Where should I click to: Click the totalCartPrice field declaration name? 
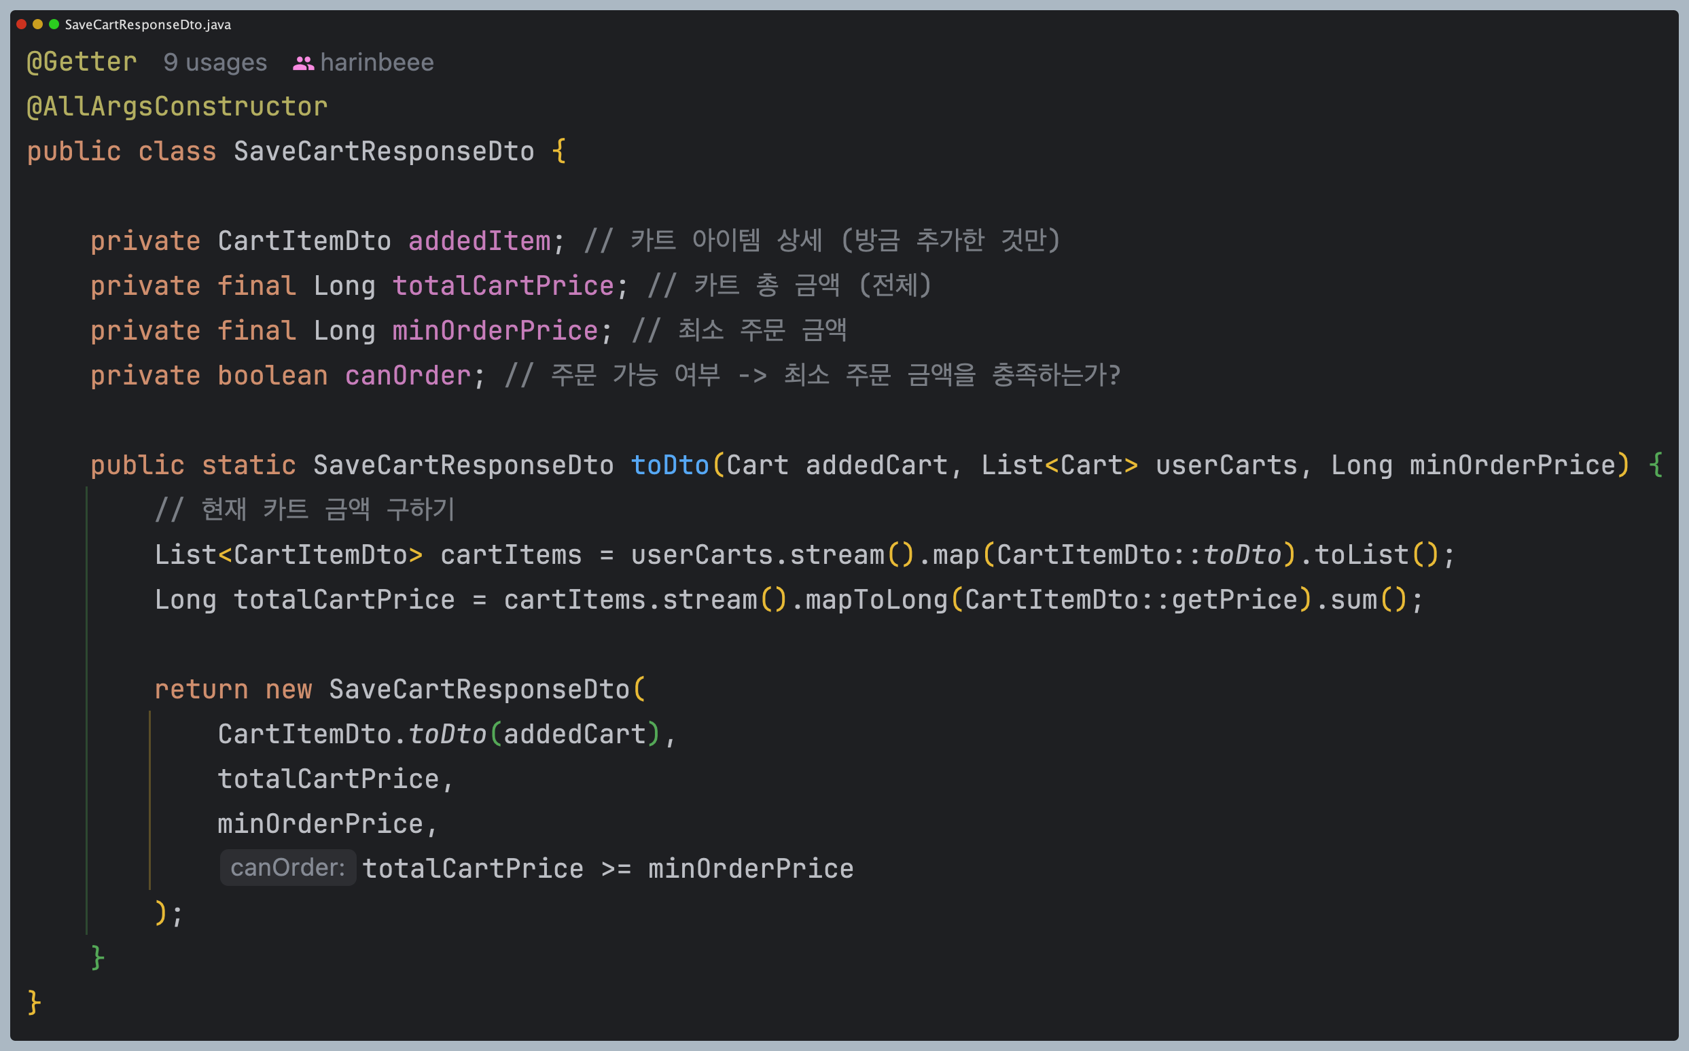(503, 286)
